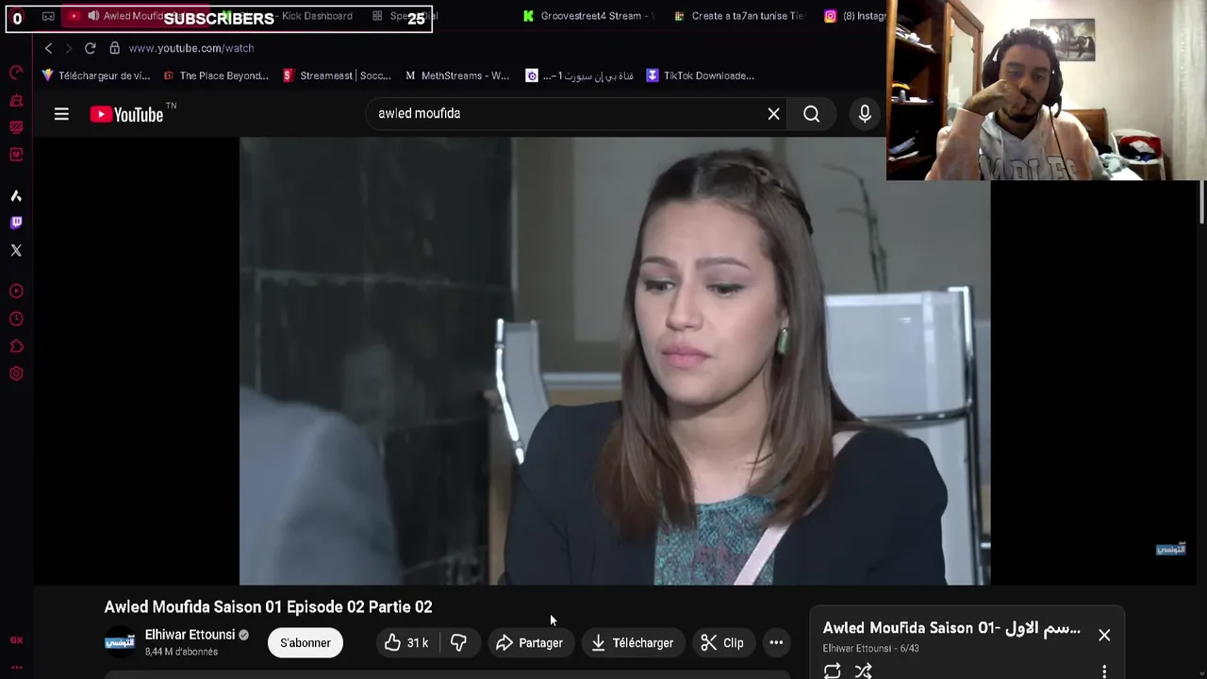Open more actions three-dot menu under video
This screenshot has width=1207, height=679.
(776, 643)
